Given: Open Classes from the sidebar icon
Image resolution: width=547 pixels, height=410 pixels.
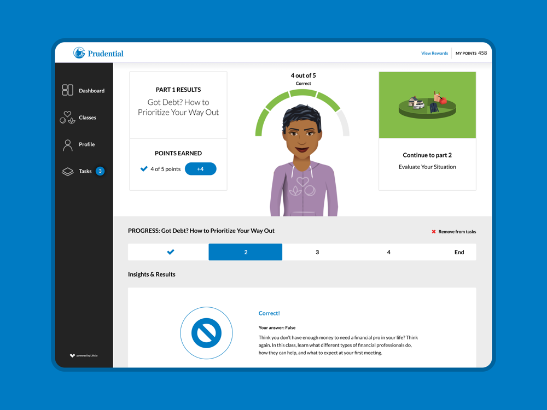Looking at the screenshot, I should 67,118.
